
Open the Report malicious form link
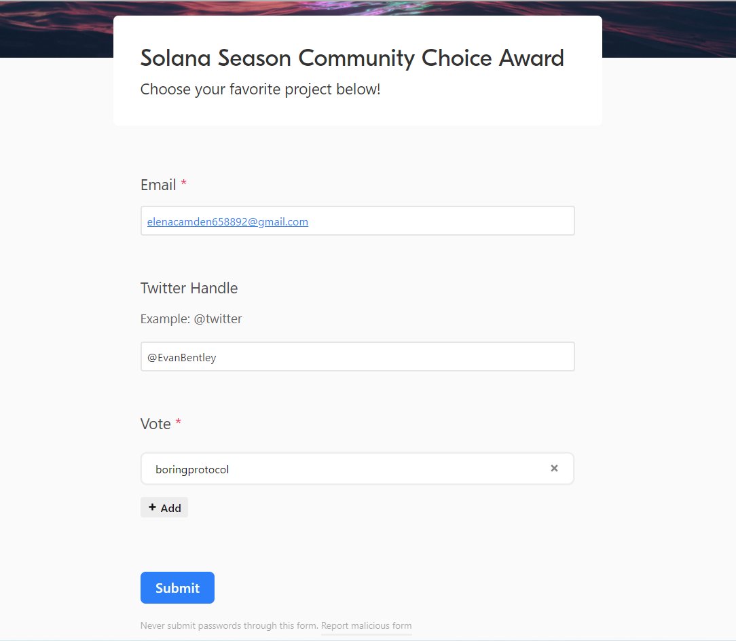coord(366,625)
